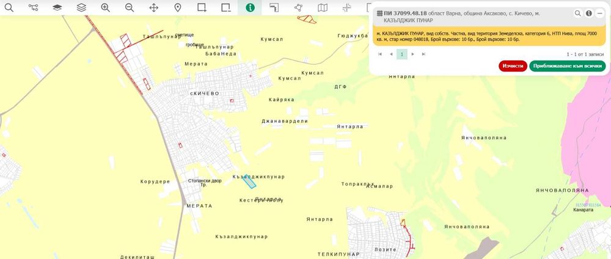
Task: Click the Лозите map label
Action: [385, 249]
